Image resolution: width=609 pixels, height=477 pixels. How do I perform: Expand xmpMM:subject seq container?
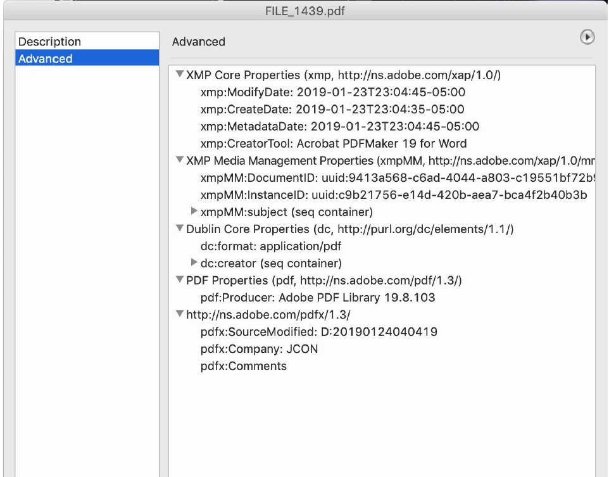(194, 211)
